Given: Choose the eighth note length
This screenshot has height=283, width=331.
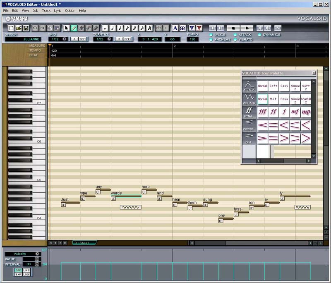Looking at the screenshot, I should [x=127, y=28].
